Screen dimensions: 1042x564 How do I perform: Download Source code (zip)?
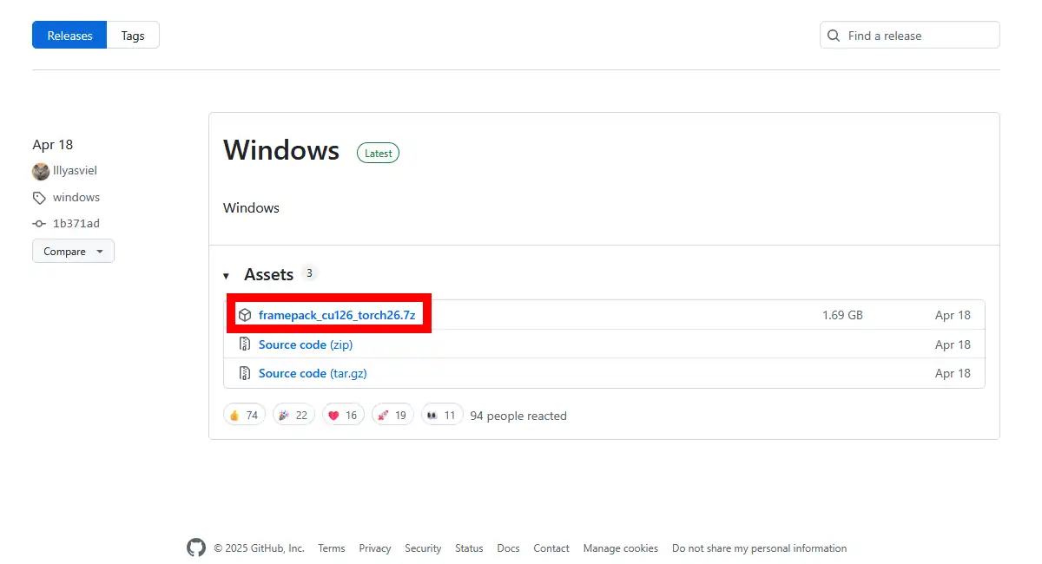coord(306,344)
